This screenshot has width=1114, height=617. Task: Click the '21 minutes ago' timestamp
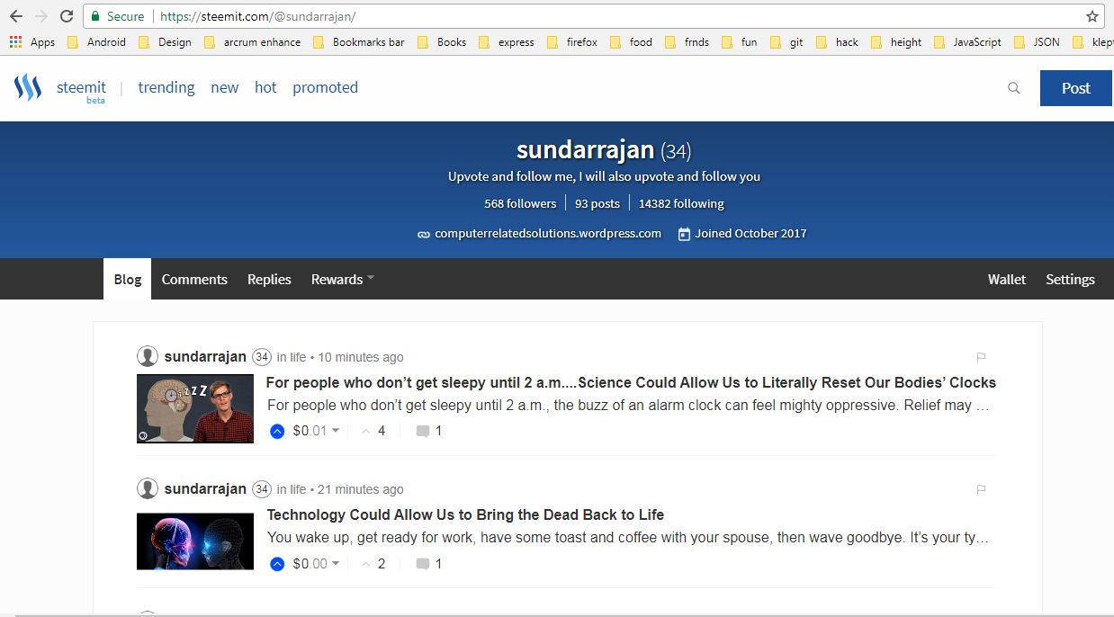(x=361, y=489)
